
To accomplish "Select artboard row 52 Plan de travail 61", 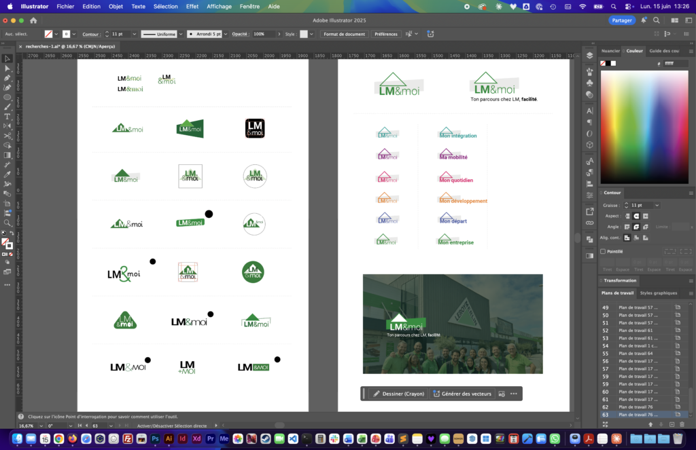I will (x=644, y=331).
